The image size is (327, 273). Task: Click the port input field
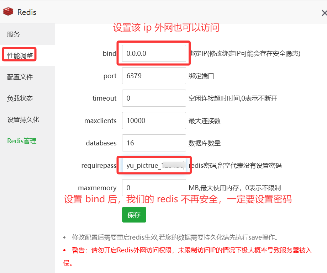click(154, 76)
